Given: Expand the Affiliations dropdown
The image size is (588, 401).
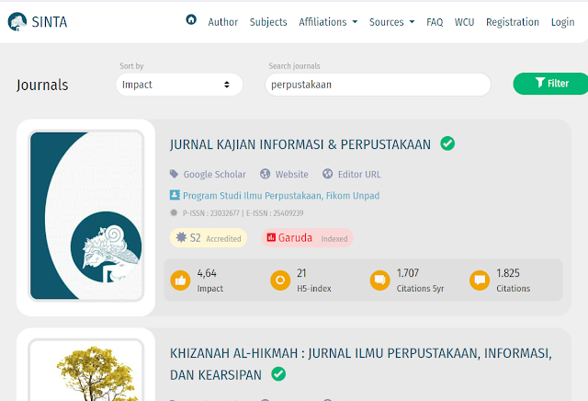Looking at the screenshot, I should tap(328, 22).
